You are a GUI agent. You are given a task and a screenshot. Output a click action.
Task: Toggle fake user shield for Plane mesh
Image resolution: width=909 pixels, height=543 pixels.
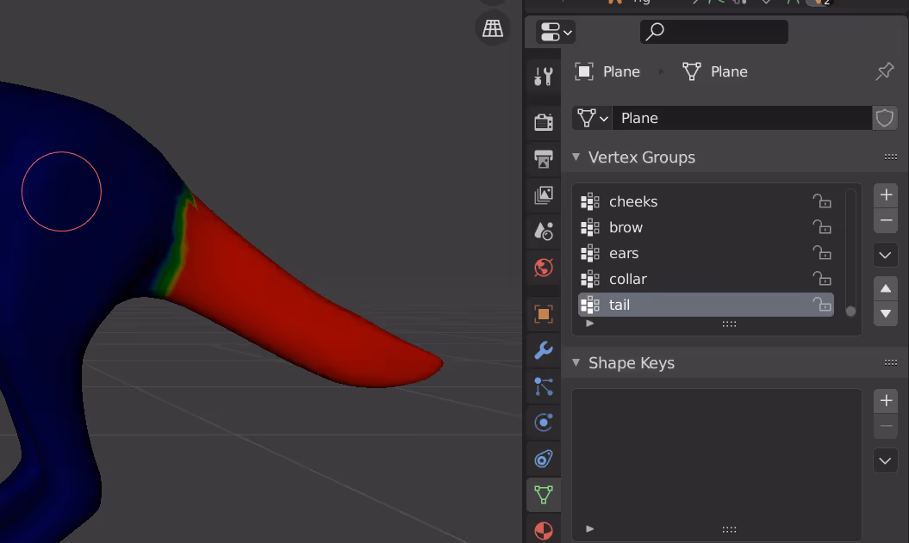tap(885, 118)
